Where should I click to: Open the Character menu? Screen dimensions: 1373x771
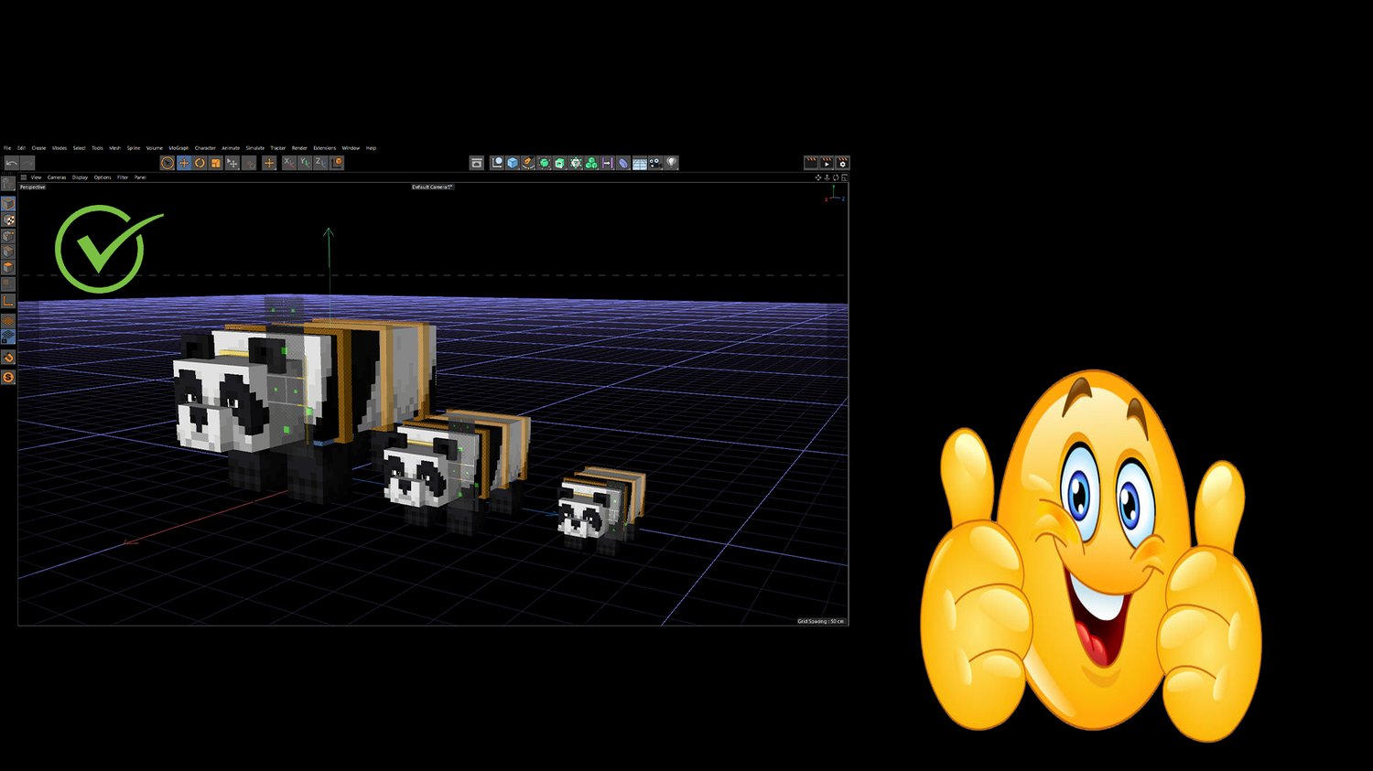[x=205, y=148]
